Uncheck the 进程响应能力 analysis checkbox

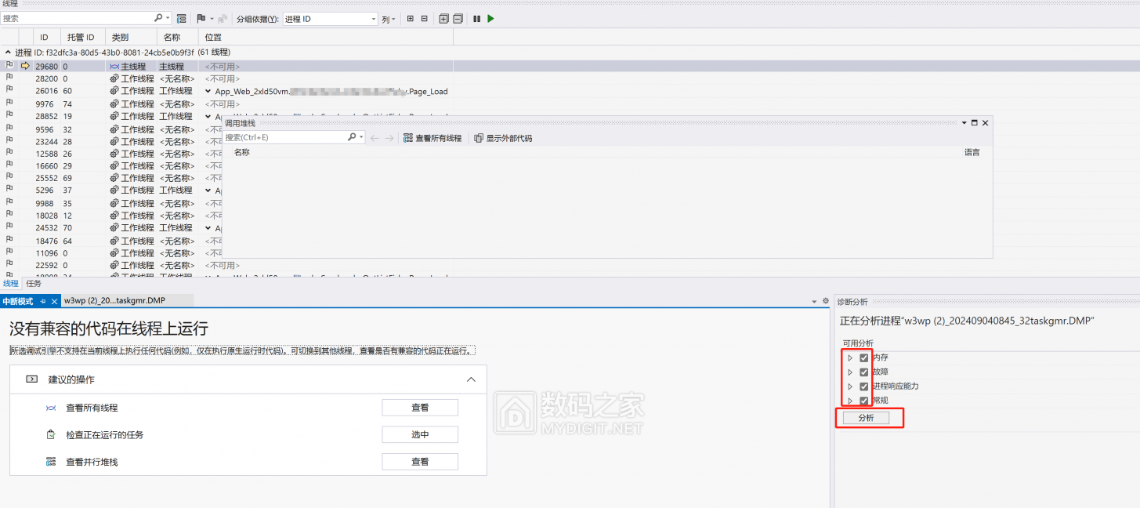tap(864, 386)
